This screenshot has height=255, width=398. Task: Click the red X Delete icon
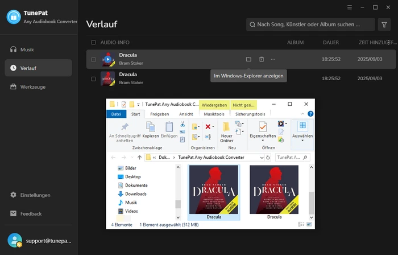coord(208,126)
